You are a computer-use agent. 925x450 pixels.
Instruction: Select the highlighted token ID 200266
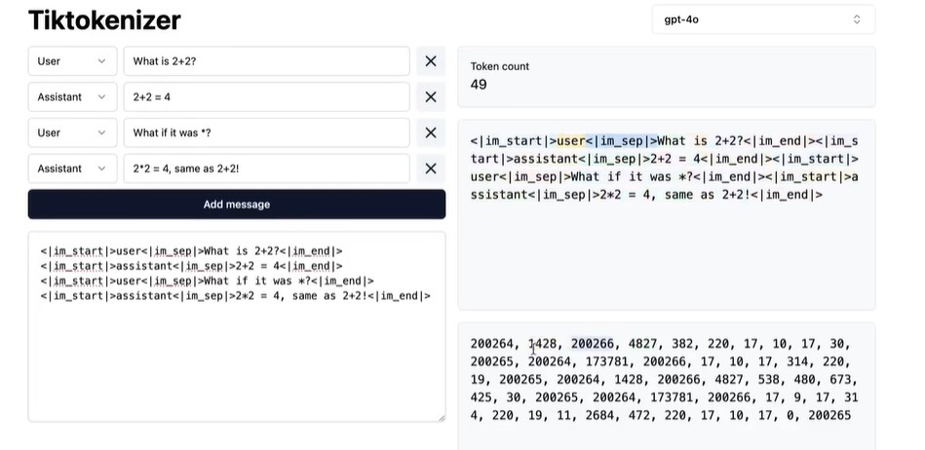click(x=593, y=344)
